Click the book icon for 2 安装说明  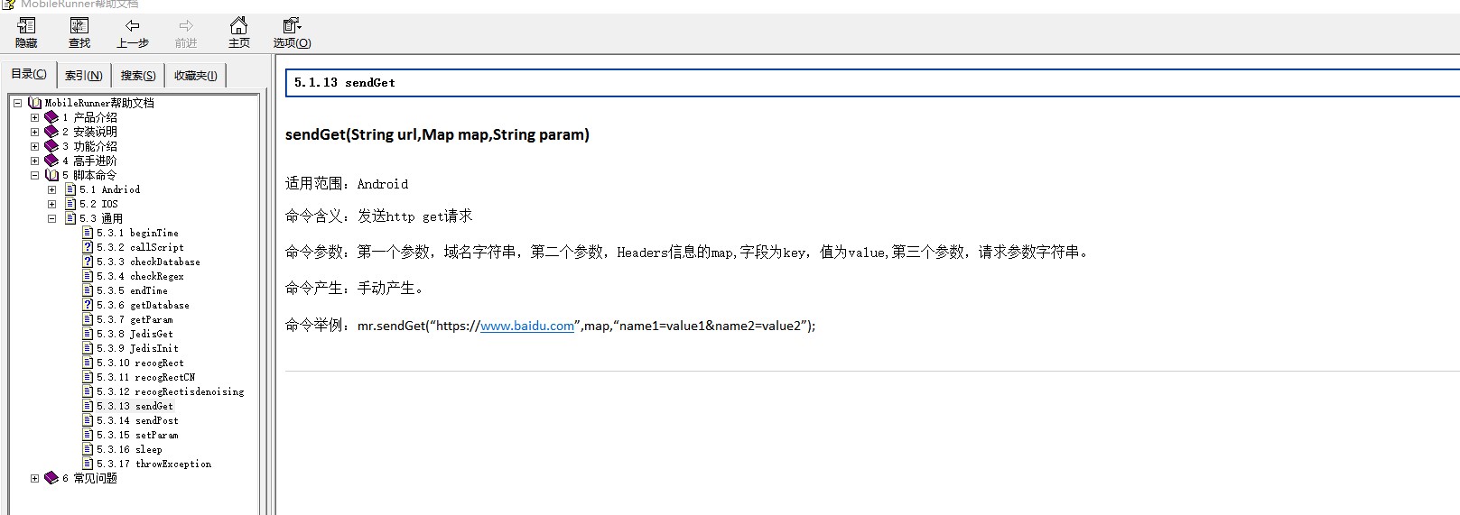pos(51,132)
